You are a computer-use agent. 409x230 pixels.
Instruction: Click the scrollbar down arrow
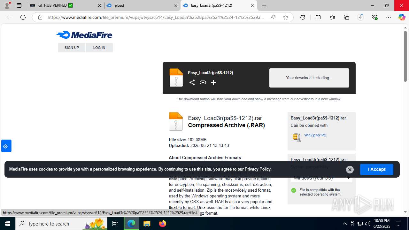405,212
